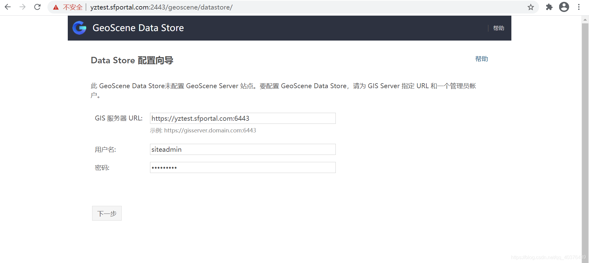Click the GIS 服务器 URL label
The image size is (589, 263).
119,118
